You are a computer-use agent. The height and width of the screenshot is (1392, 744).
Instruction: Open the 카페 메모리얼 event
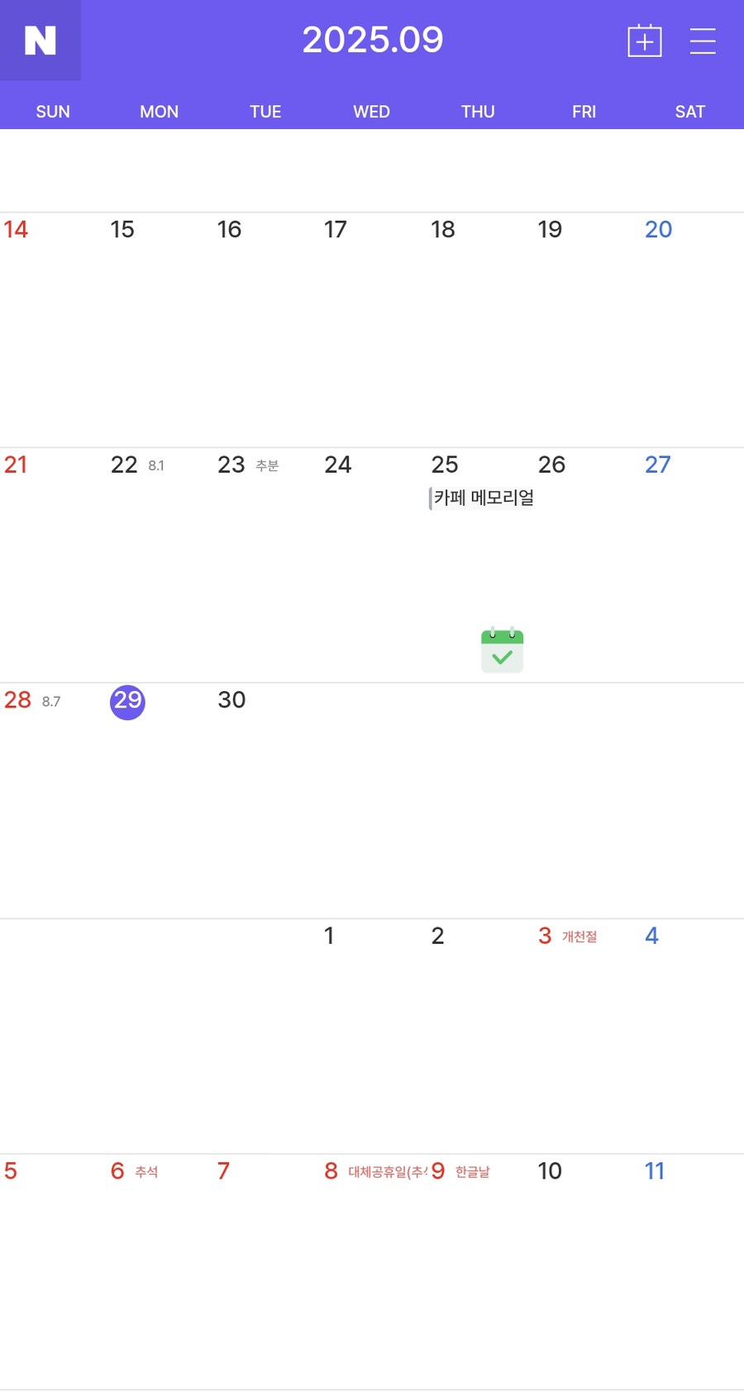pos(483,498)
